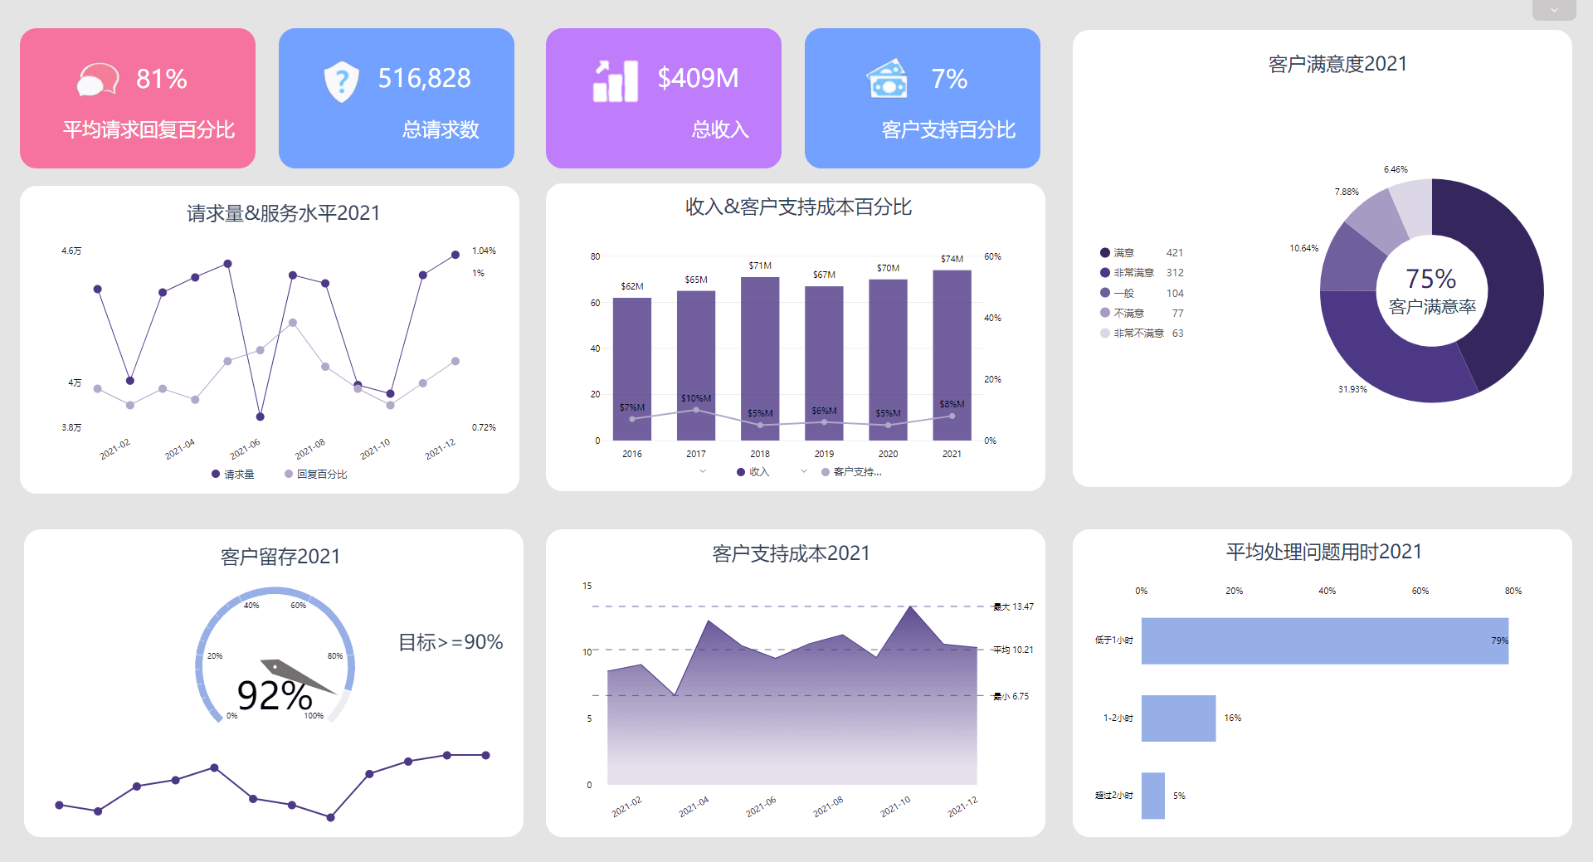Image resolution: width=1593 pixels, height=862 pixels.
Task: Click the 客户留存2021 chart title
Action: click(x=280, y=557)
